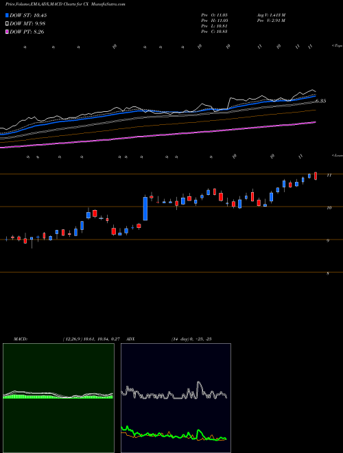Click the 'MACD:' panel heading
This screenshot has width=343, height=453.
tap(21, 339)
